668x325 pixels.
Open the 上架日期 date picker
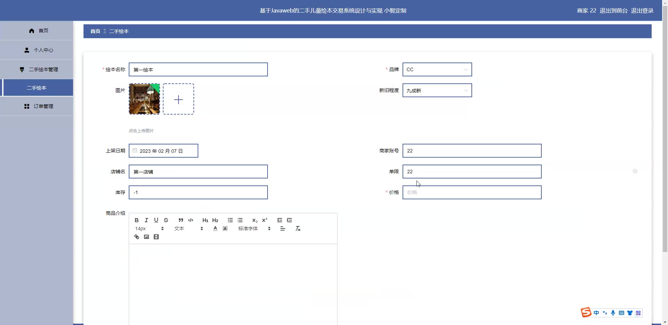(x=163, y=151)
